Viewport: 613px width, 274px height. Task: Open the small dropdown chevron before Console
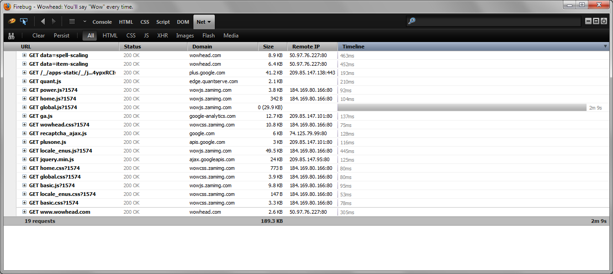click(84, 22)
